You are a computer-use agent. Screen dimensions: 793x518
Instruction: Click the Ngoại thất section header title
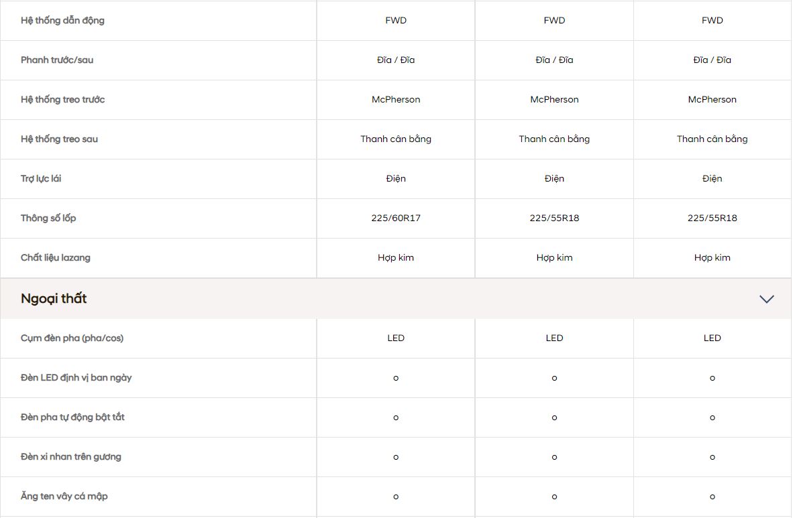pyautogui.click(x=54, y=299)
